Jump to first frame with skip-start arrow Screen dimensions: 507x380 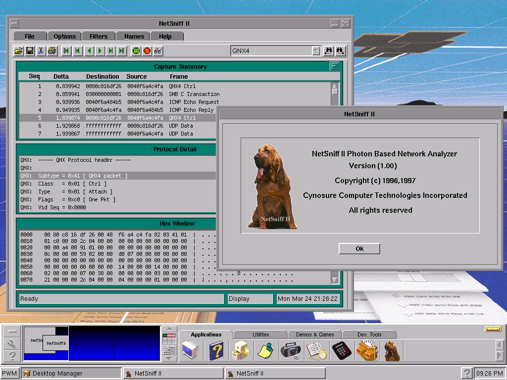pos(66,51)
